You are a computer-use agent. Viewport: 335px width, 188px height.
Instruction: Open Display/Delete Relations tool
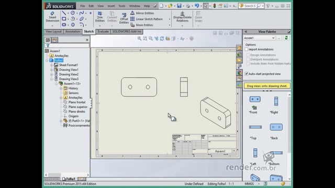pos(182,17)
